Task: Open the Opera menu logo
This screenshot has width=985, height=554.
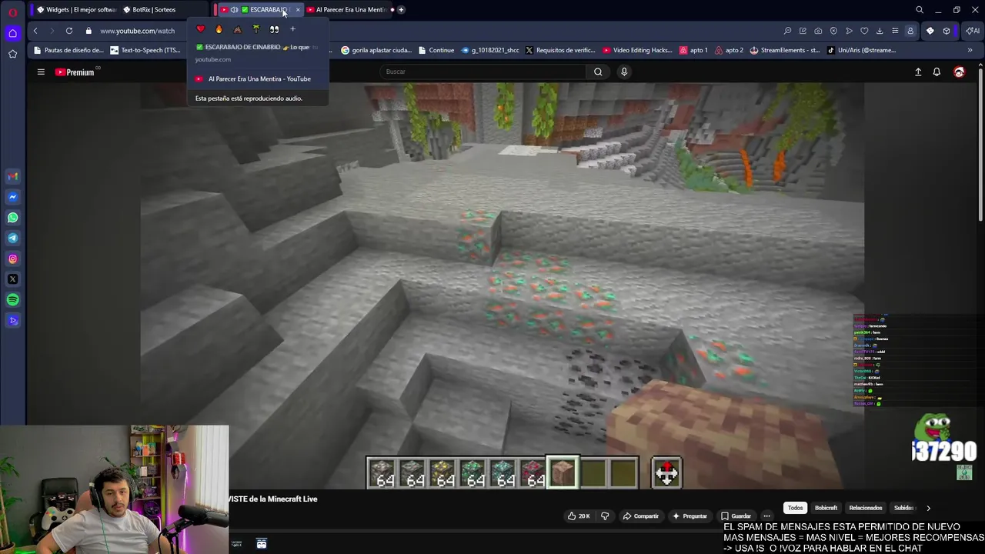Action: [x=12, y=12]
